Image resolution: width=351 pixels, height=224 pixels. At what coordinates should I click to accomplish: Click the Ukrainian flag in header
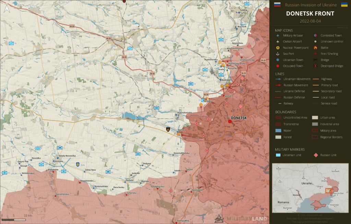coord(344,5)
